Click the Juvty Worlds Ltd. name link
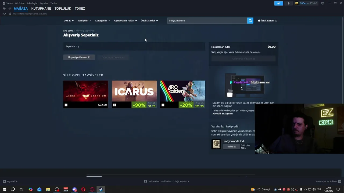Image resolution: width=344 pixels, height=193 pixels. 234,141
